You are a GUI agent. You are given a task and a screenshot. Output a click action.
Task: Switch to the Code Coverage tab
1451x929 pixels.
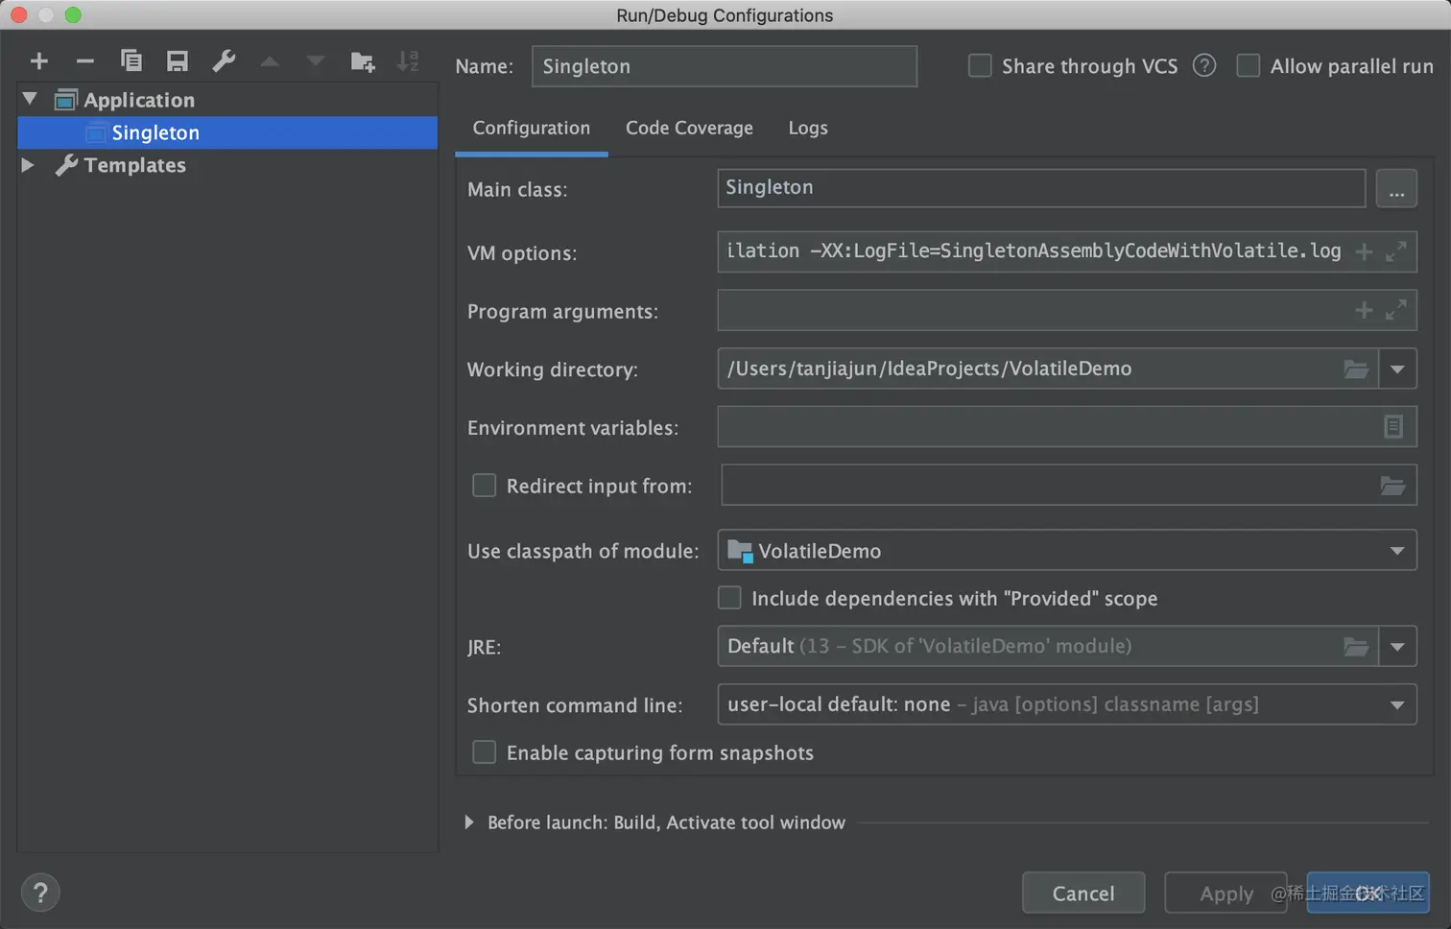click(688, 127)
